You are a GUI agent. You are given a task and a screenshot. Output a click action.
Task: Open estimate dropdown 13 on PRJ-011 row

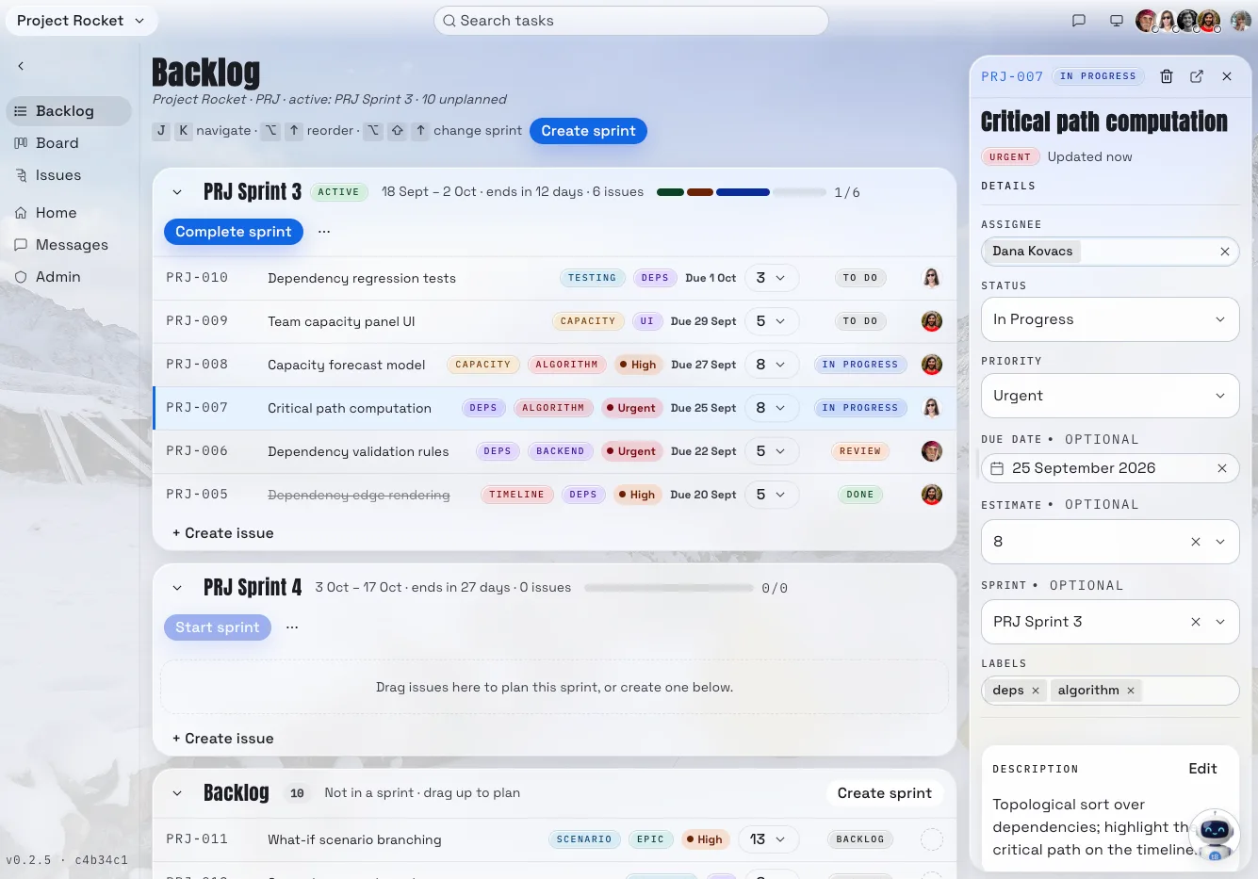click(767, 839)
